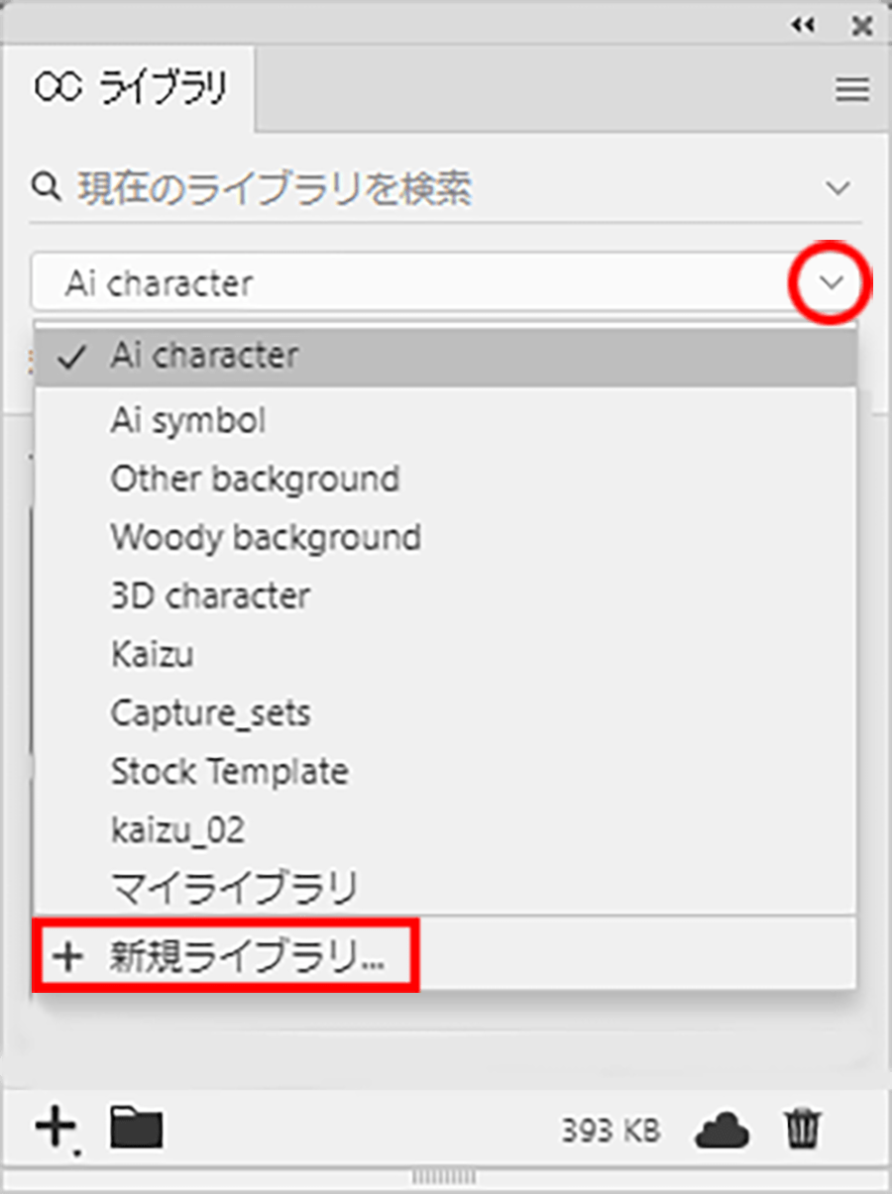The image size is (892, 1194).
Task: Collapse panel with double-arrow icon
Action: 802,26
